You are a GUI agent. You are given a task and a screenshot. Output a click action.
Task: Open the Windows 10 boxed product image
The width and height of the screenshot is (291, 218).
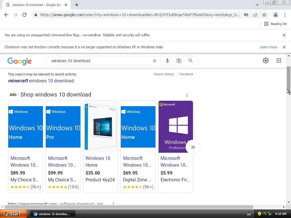click(101, 127)
